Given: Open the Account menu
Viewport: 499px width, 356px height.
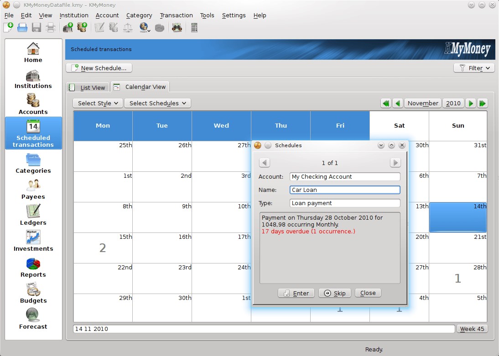Looking at the screenshot, I should click(x=107, y=15).
